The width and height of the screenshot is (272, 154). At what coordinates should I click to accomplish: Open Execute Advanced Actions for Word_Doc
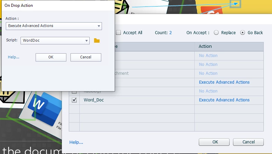(x=224, y=100)
